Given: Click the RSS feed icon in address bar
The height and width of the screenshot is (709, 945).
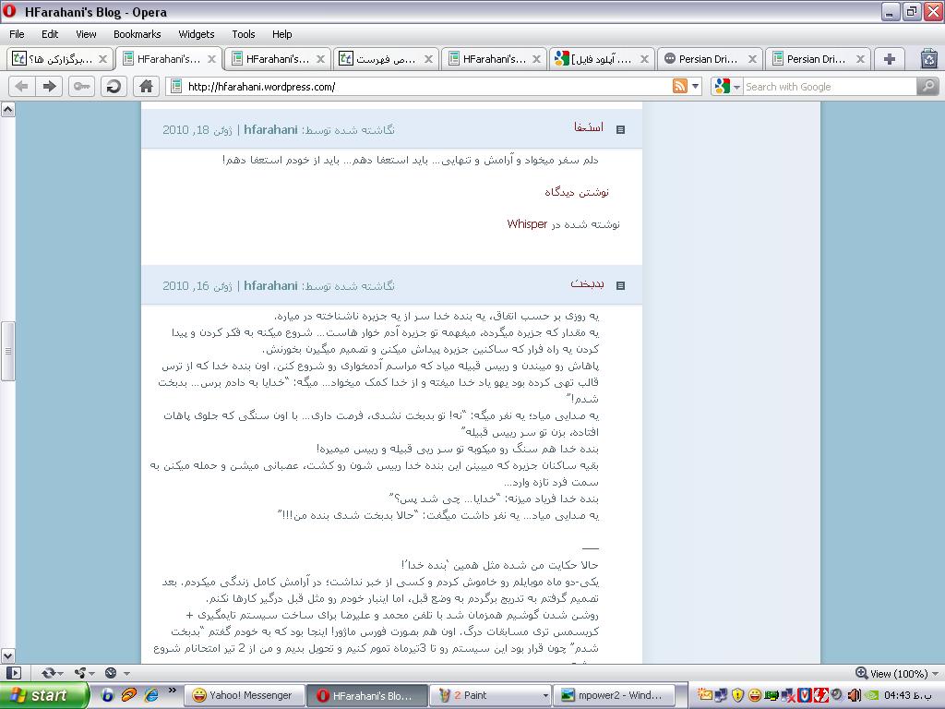Looking at the screenshot, I should tap(680, 86).
